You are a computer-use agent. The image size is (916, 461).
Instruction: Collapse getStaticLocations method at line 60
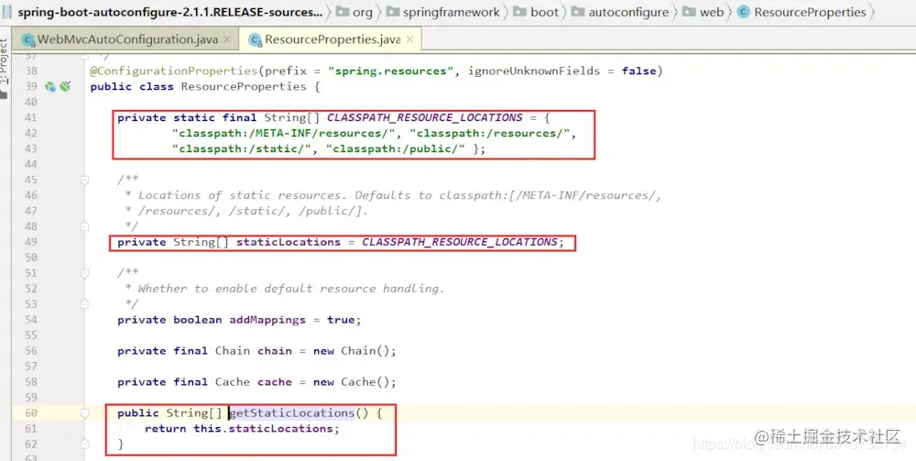[x=84, y=413]
